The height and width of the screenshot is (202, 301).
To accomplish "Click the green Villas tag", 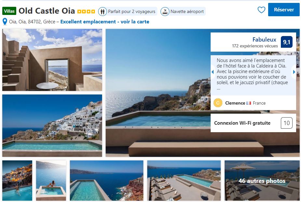I will pos(9,11).
